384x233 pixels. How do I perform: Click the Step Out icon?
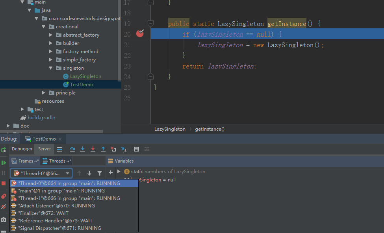103,149
